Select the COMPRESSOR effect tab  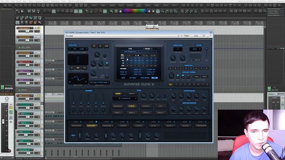tap(201, 126)
